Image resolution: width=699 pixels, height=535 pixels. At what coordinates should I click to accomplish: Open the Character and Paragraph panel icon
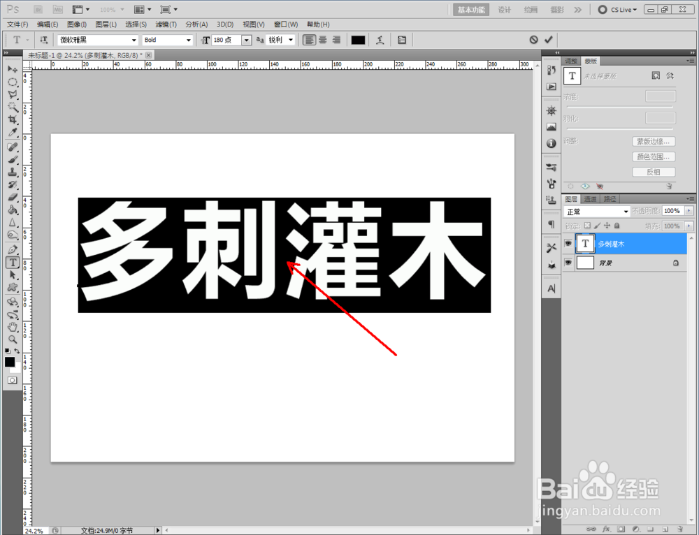402,40
